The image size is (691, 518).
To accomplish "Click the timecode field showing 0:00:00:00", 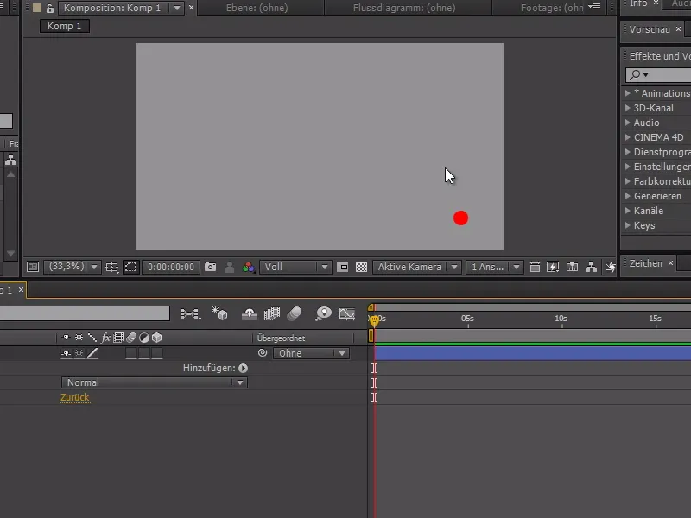I will [x=171, y=268].
